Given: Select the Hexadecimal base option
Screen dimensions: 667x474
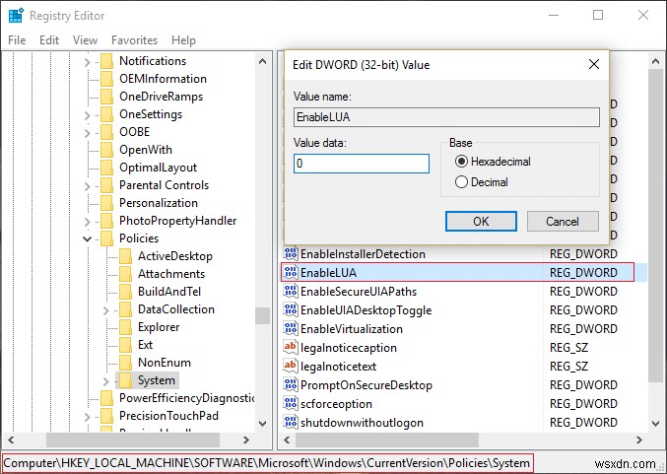Looking at the screenshot, I should 461,162.
